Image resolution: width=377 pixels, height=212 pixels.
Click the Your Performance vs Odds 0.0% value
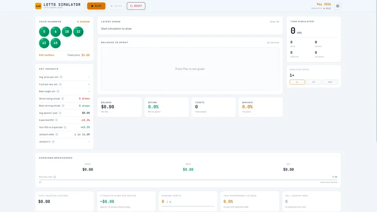click(228, 201)
